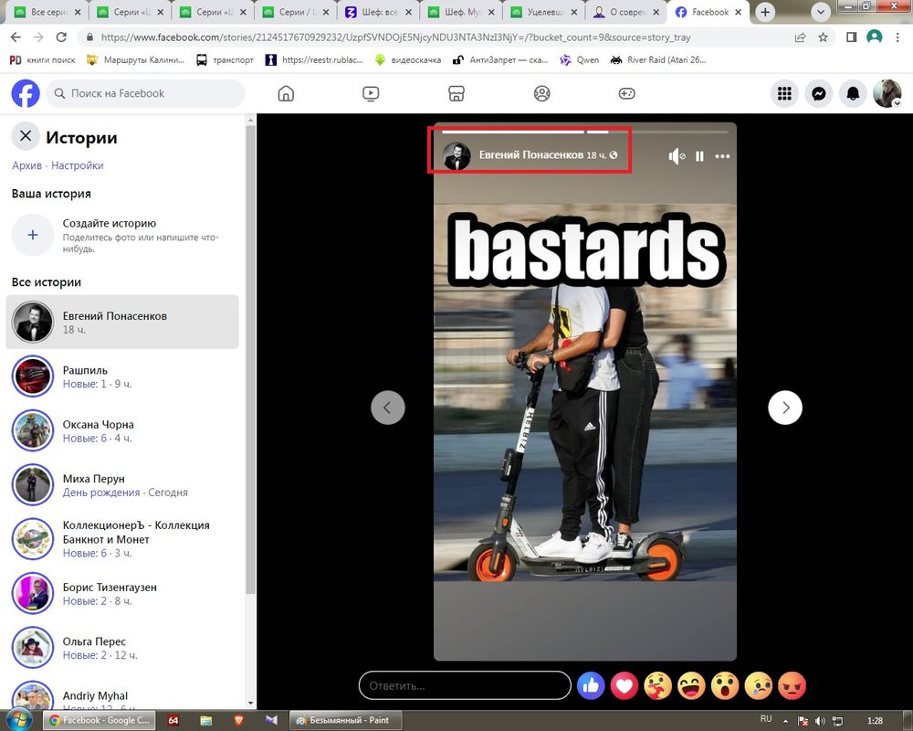Screen dimensions: 913x731
Task: Open the Qwen bookmark
Action: (x=580, y=59)
